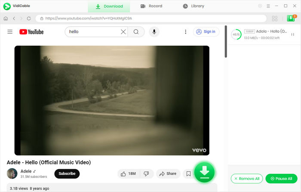Open the hamburger menu in title bar
Screen dimensions: 301x192
[x=268, y=6]
